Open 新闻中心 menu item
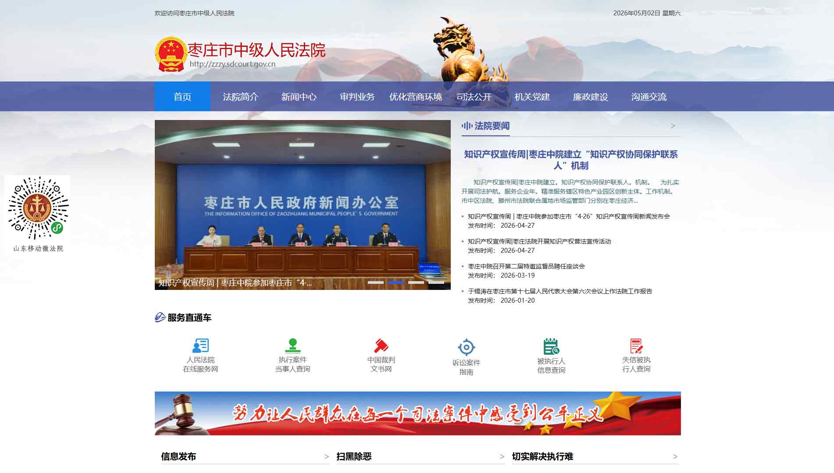 click(x=299, y=96)
